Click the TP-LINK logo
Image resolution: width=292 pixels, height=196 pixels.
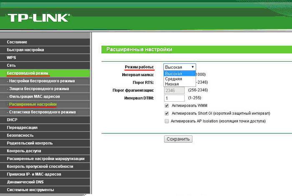[39, 18]
